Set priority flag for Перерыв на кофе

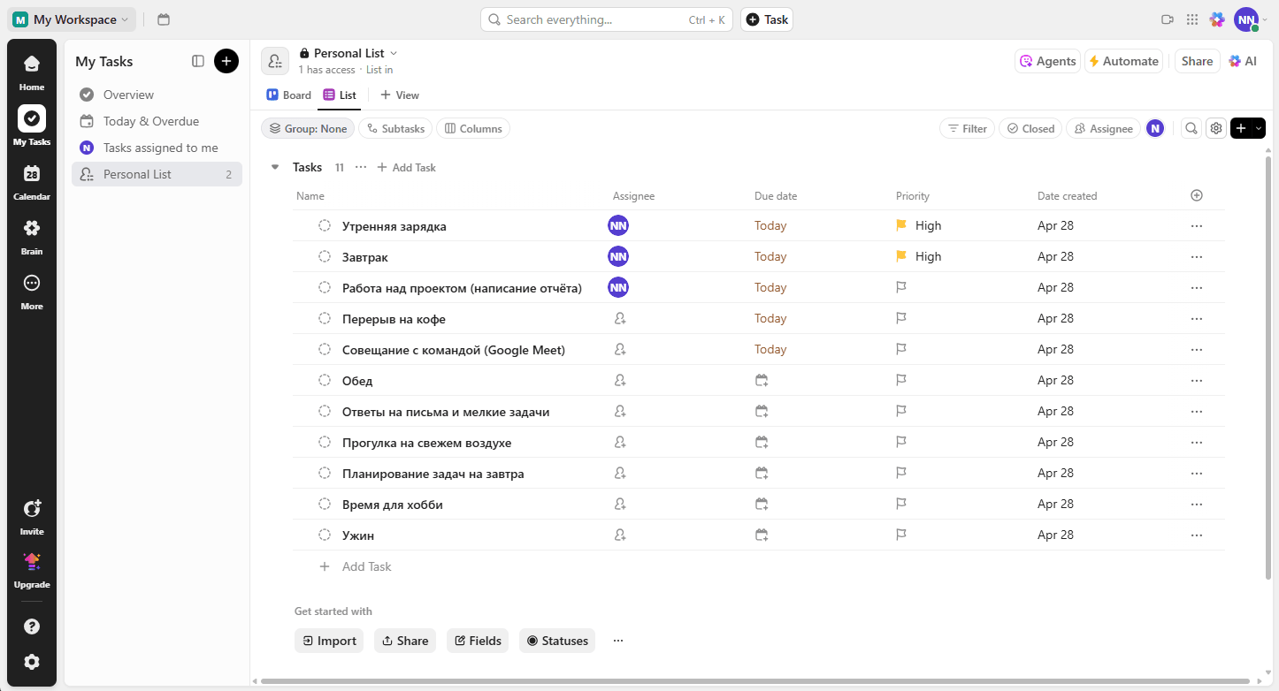click(x=901, y=318)
